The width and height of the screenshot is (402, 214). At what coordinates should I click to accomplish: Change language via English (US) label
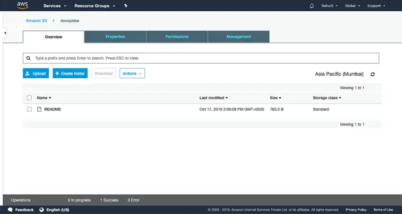[58, 210]
